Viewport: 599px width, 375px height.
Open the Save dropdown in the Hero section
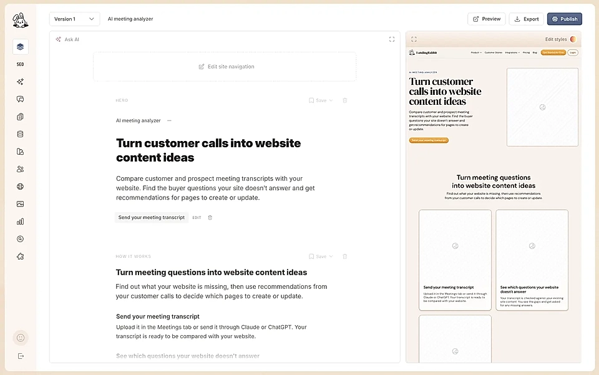[x=321, y=100]
